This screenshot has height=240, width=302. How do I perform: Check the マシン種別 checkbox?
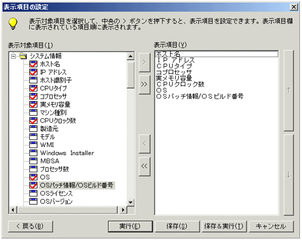tap(34, 113)
